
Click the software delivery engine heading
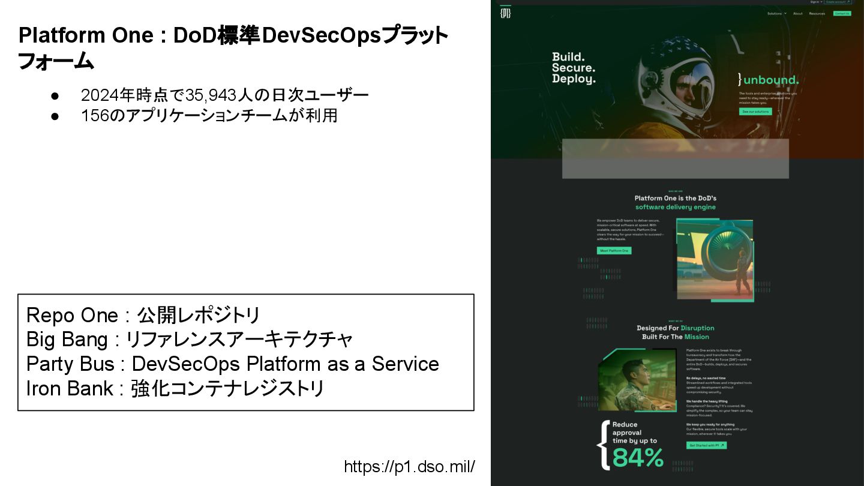point(676,207)
